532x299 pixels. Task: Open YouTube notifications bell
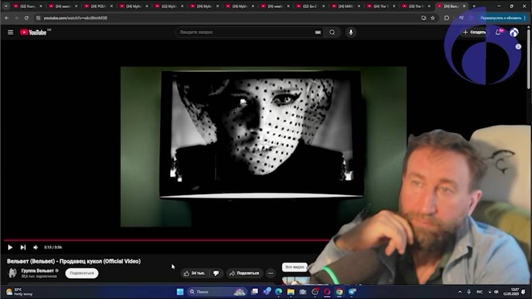[x=498, y=32]
